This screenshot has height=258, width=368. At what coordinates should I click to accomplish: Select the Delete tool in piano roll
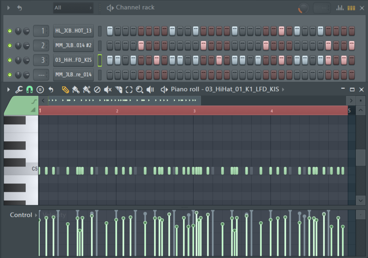tap(97, 90)
